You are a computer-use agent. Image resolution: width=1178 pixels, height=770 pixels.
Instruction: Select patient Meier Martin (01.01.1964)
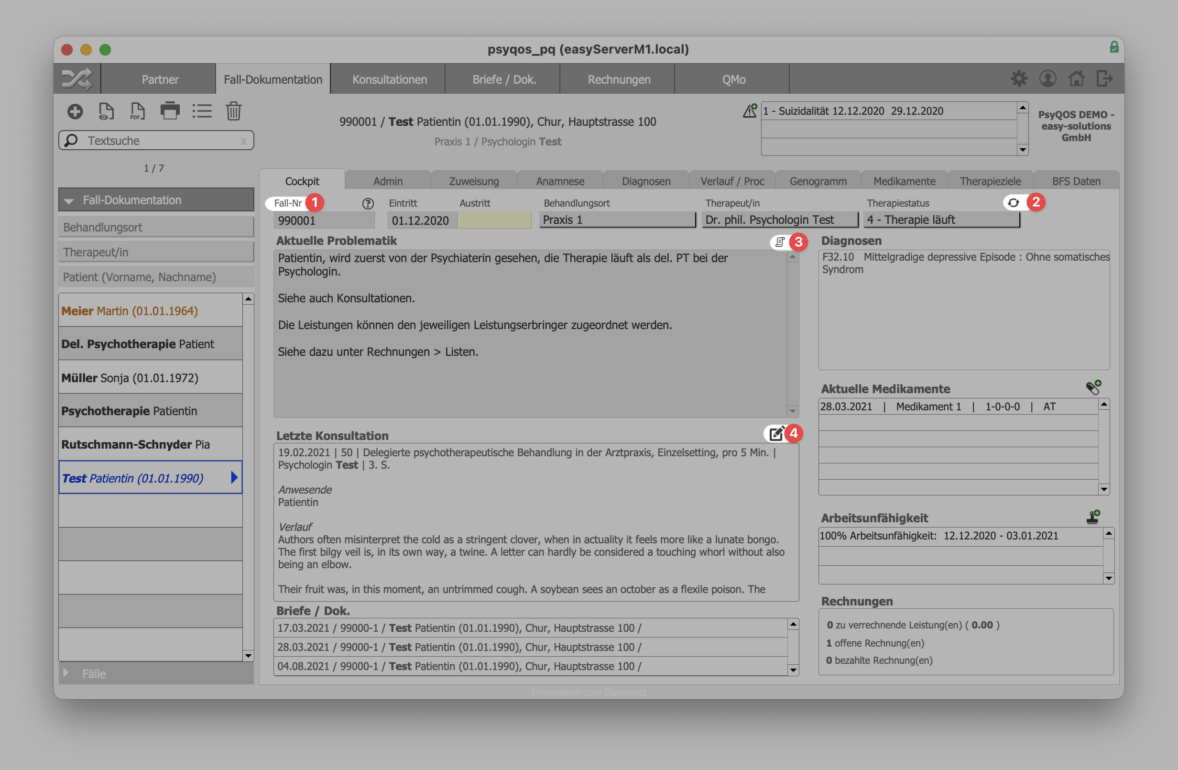coord(151,310)
